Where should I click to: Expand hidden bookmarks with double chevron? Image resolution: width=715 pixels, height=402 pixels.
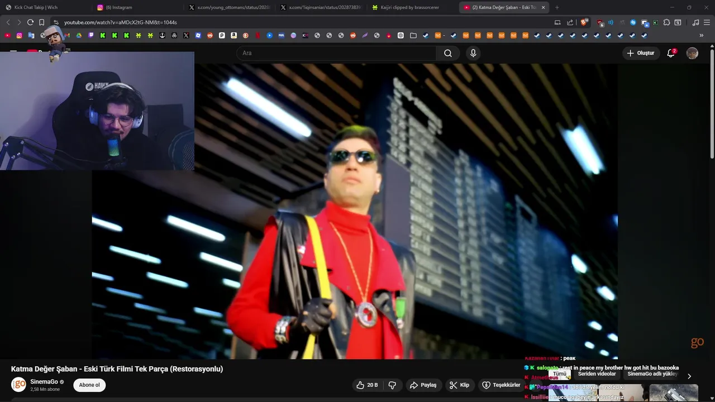pyautogui.click(x=701, y=35)
